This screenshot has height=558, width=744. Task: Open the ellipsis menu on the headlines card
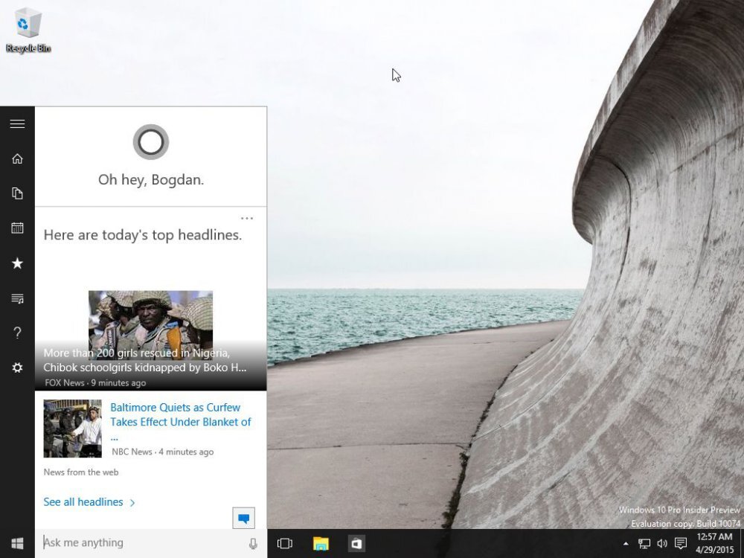click(x=247, y=218)
